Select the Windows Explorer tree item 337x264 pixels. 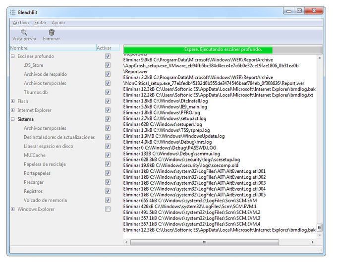click(x=36, y=209)
